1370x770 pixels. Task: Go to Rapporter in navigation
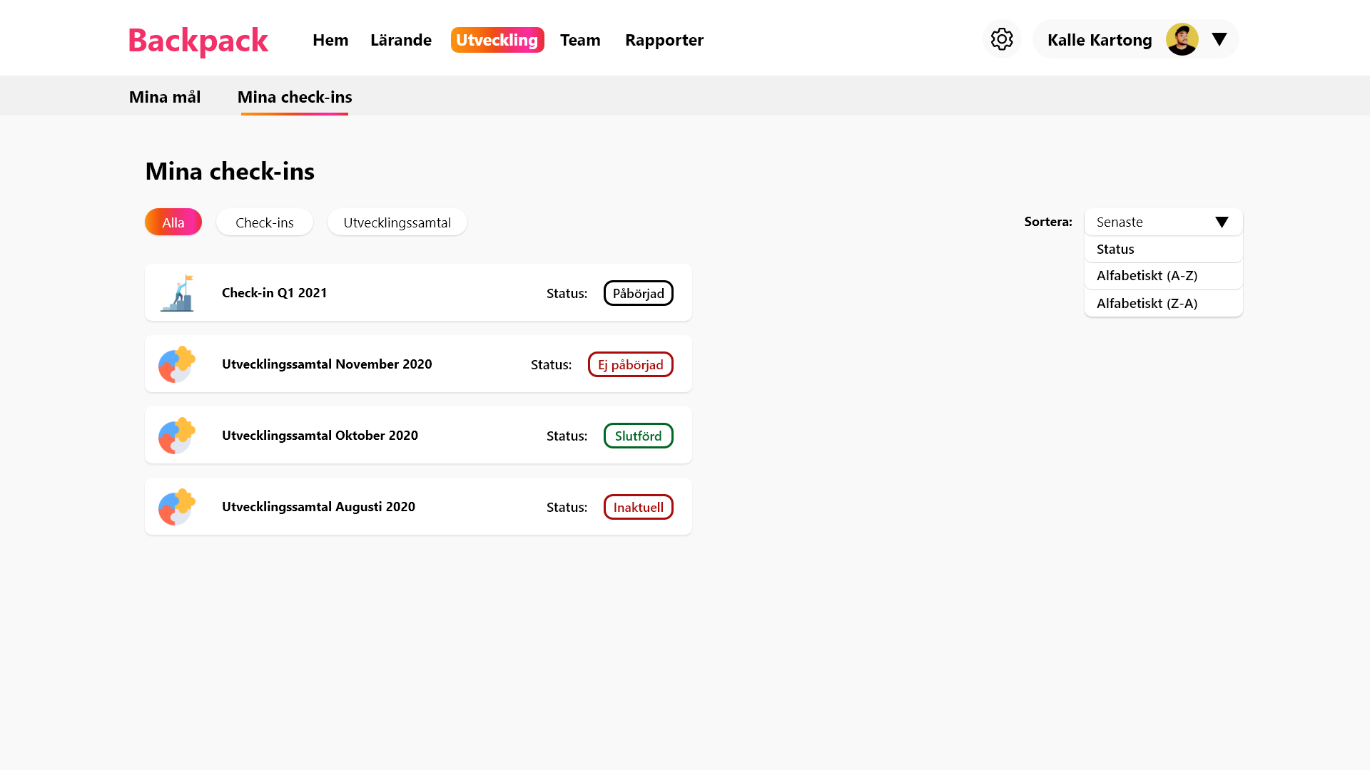click(x=664, y=40)
